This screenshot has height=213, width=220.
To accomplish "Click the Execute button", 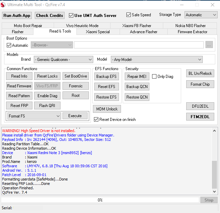I will (75, 116).
